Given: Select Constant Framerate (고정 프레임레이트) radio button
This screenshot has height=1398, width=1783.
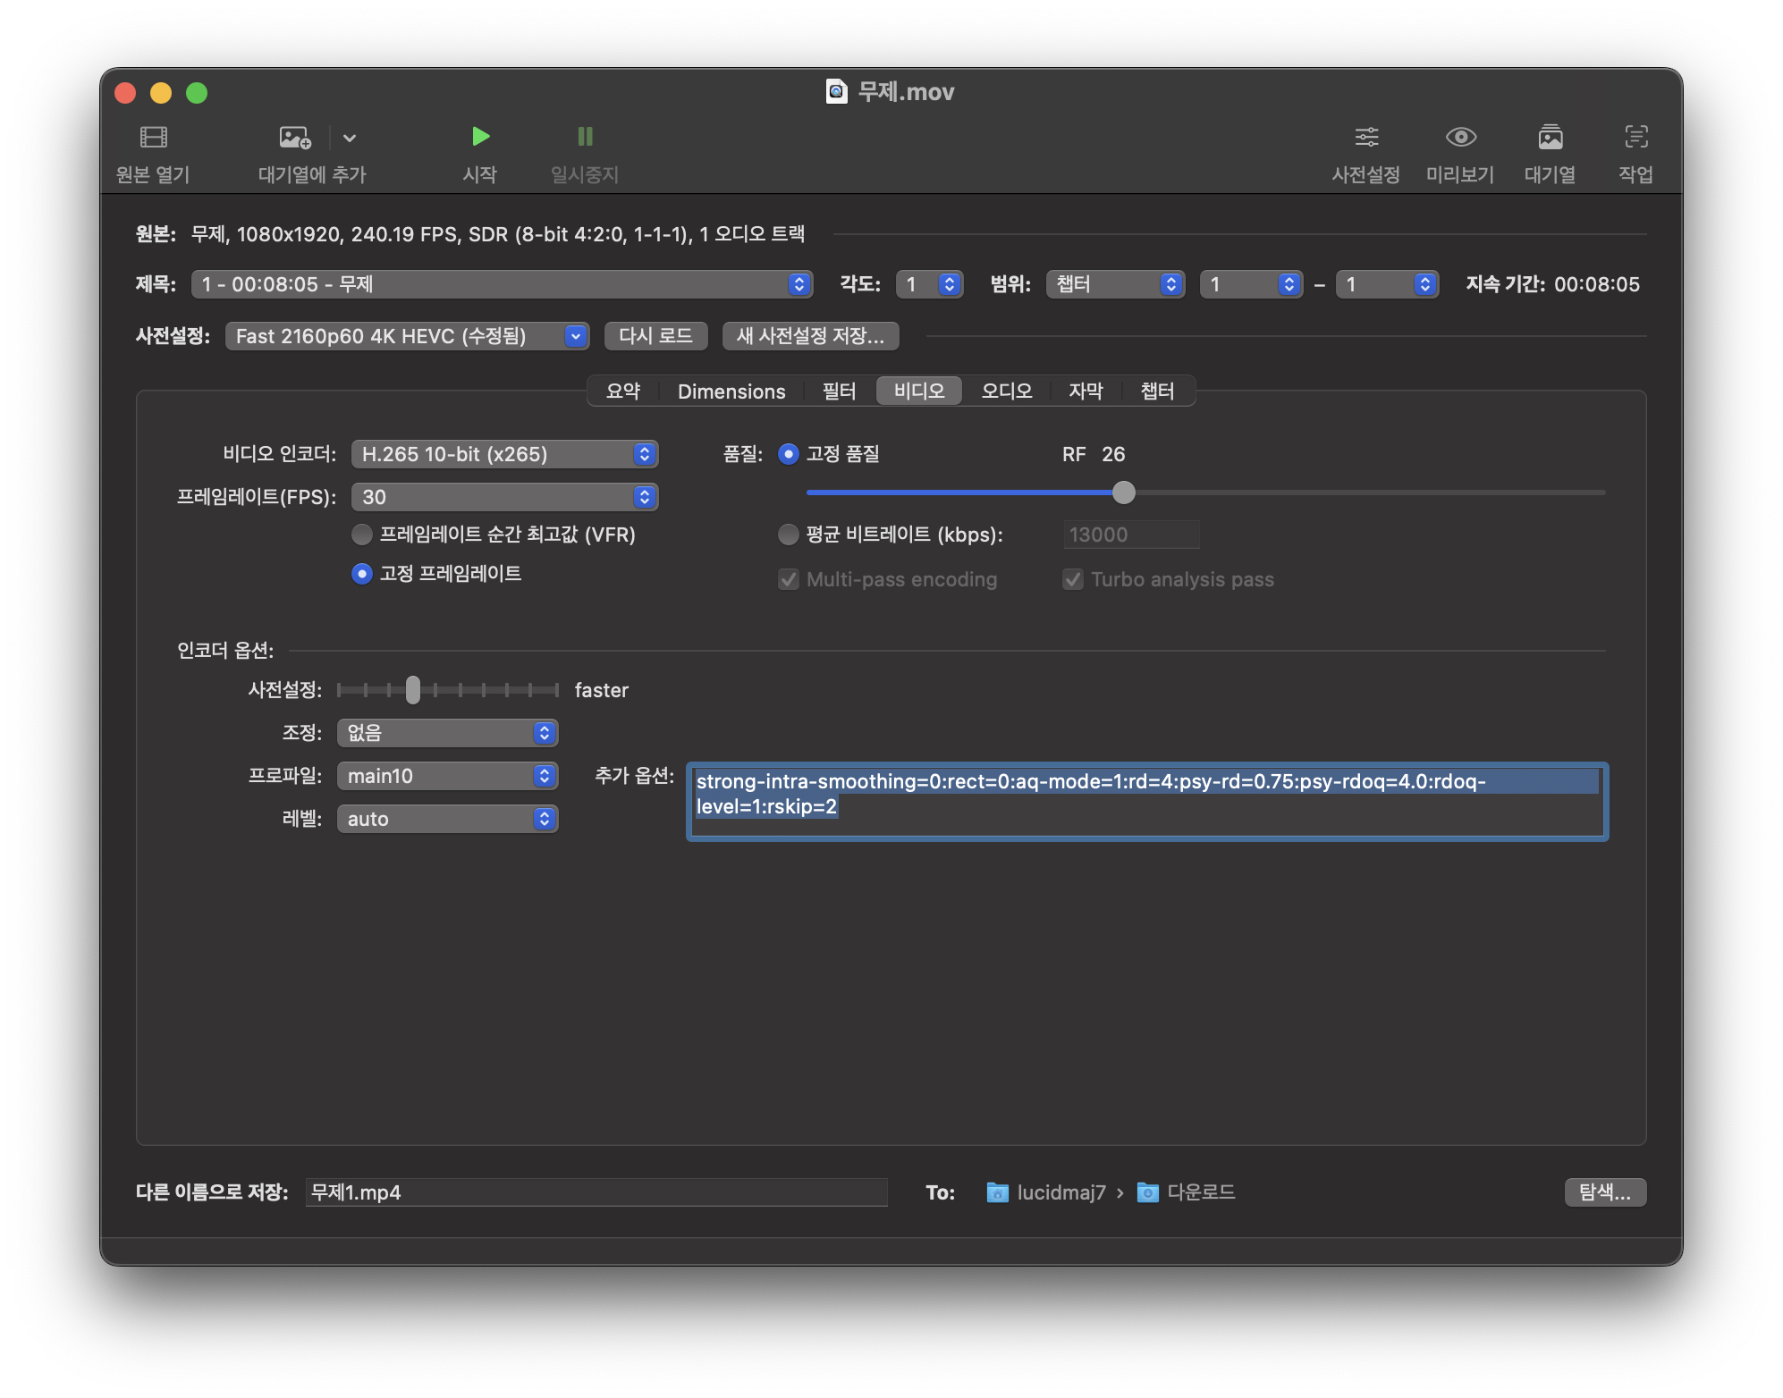Looking at the screenshot, I should (362, 574).
